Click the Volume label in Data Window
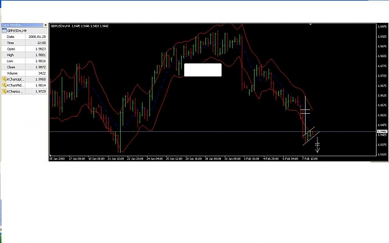 [x=12, y=73]
